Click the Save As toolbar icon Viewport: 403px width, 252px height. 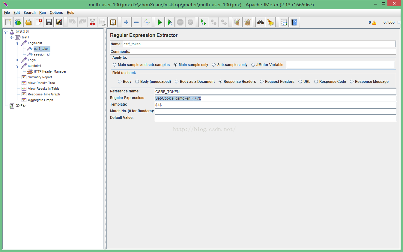(59, 22)
